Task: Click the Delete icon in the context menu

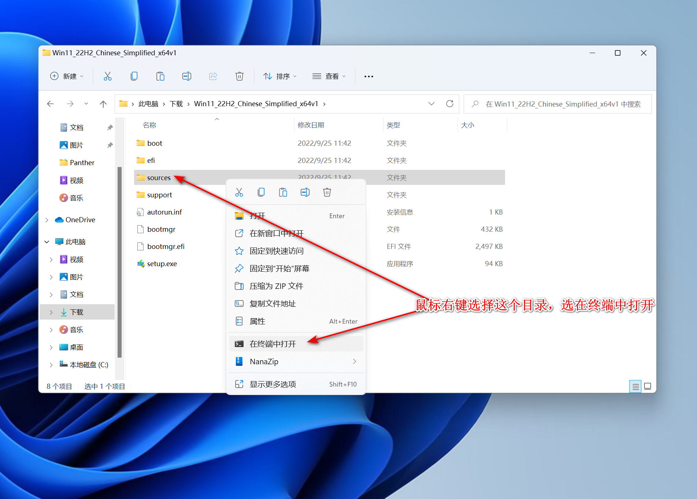Action: (327, 192)
